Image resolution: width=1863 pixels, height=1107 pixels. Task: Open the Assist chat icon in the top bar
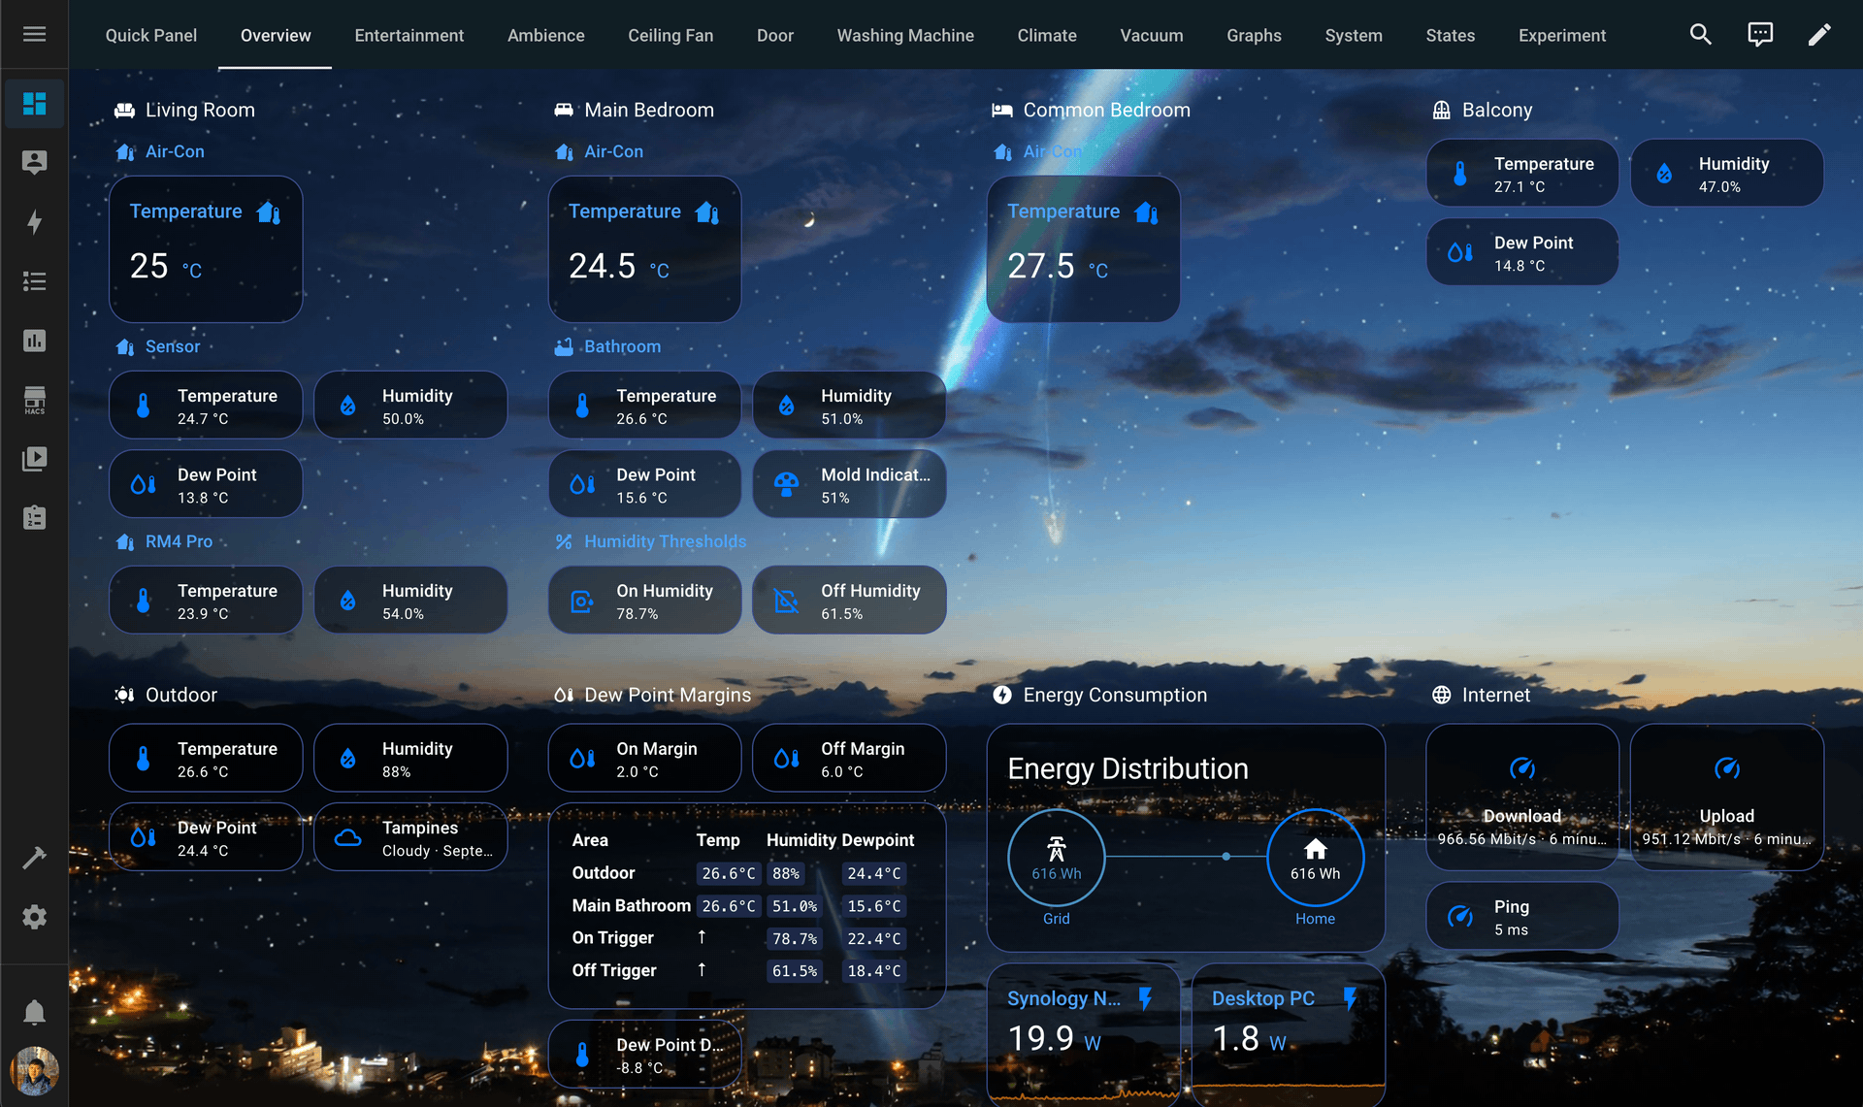pyautogui.click(x=1759, y=34)
